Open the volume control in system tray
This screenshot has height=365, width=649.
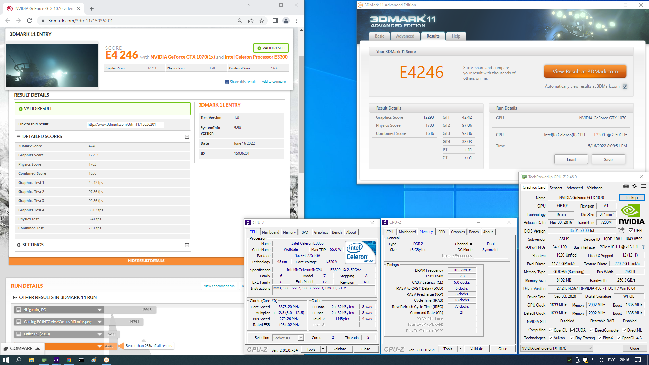click(x=602, y=360)
